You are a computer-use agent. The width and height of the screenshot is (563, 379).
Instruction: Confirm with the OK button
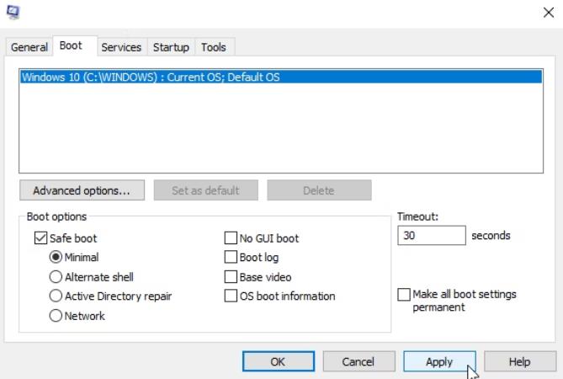coord(279,361)
